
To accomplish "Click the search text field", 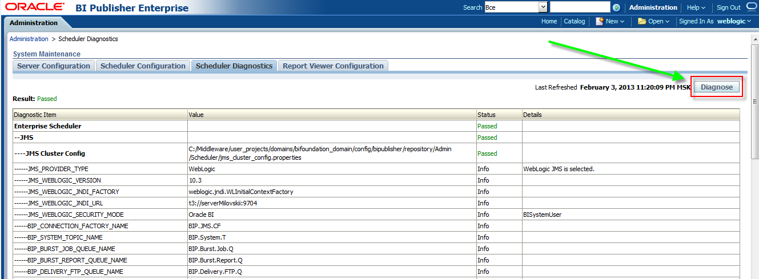I will click(x=580, y=7).
